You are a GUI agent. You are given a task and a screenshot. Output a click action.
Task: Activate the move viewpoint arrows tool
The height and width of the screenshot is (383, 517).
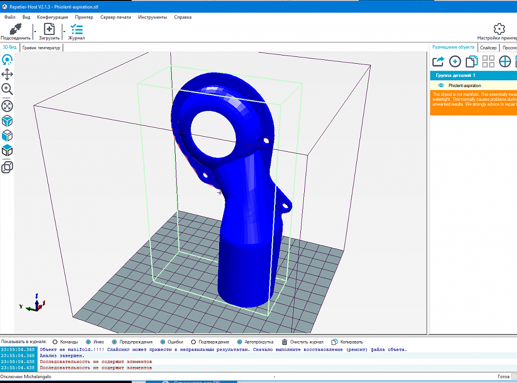coord(7,74)
